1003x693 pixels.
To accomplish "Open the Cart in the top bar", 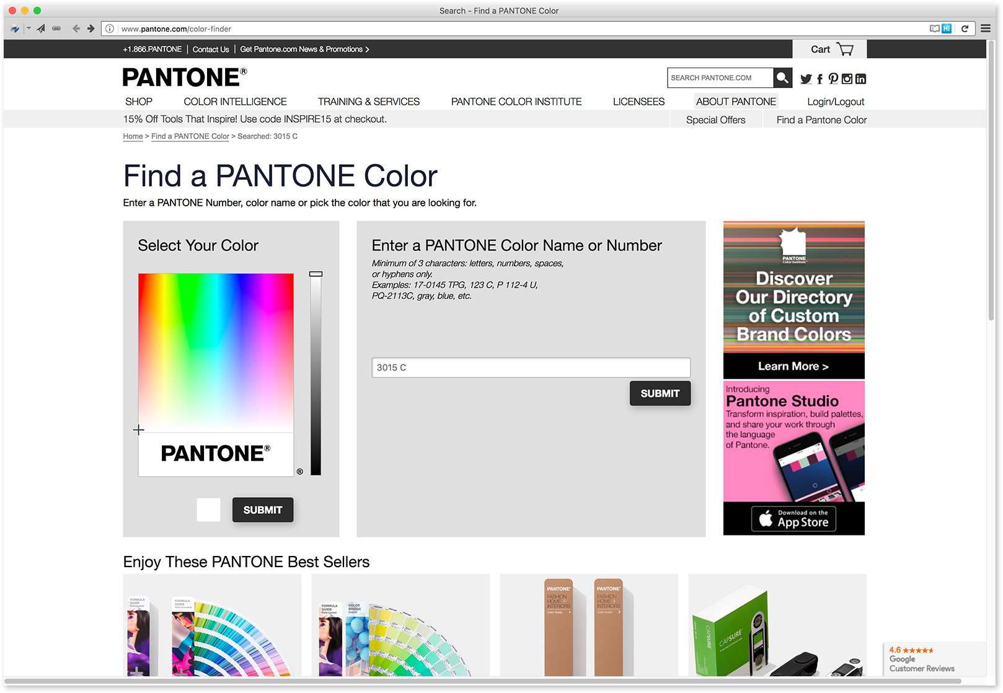I will pos(829,49).
